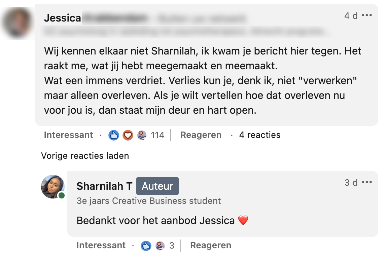Viewport: 385px width, 257px height.
Task: Show who reacted via the 114 count
Action: coord(157,135)
